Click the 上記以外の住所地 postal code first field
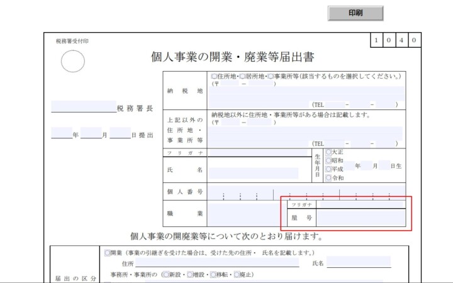Screen dimensions: 453x283 click(230, 122)
